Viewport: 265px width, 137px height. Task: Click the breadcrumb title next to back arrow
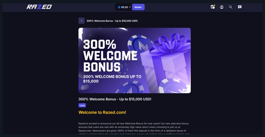pos(112,21)
